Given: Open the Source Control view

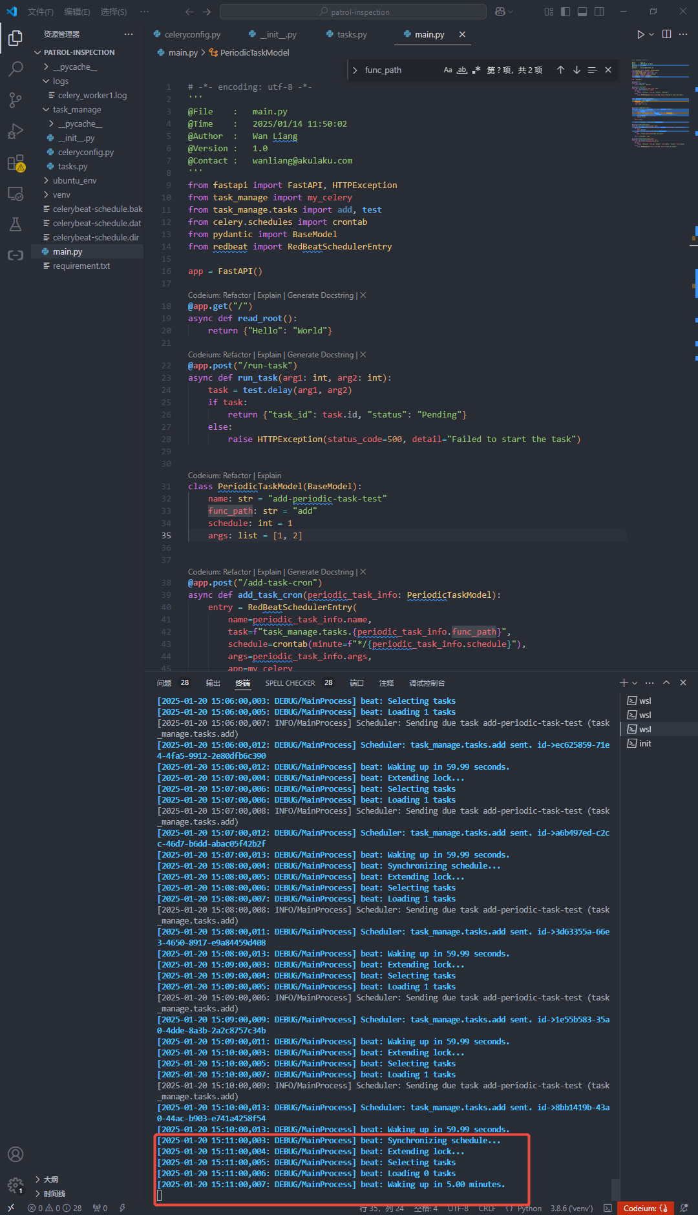Looking at the screenshot, I should [16, 100].
